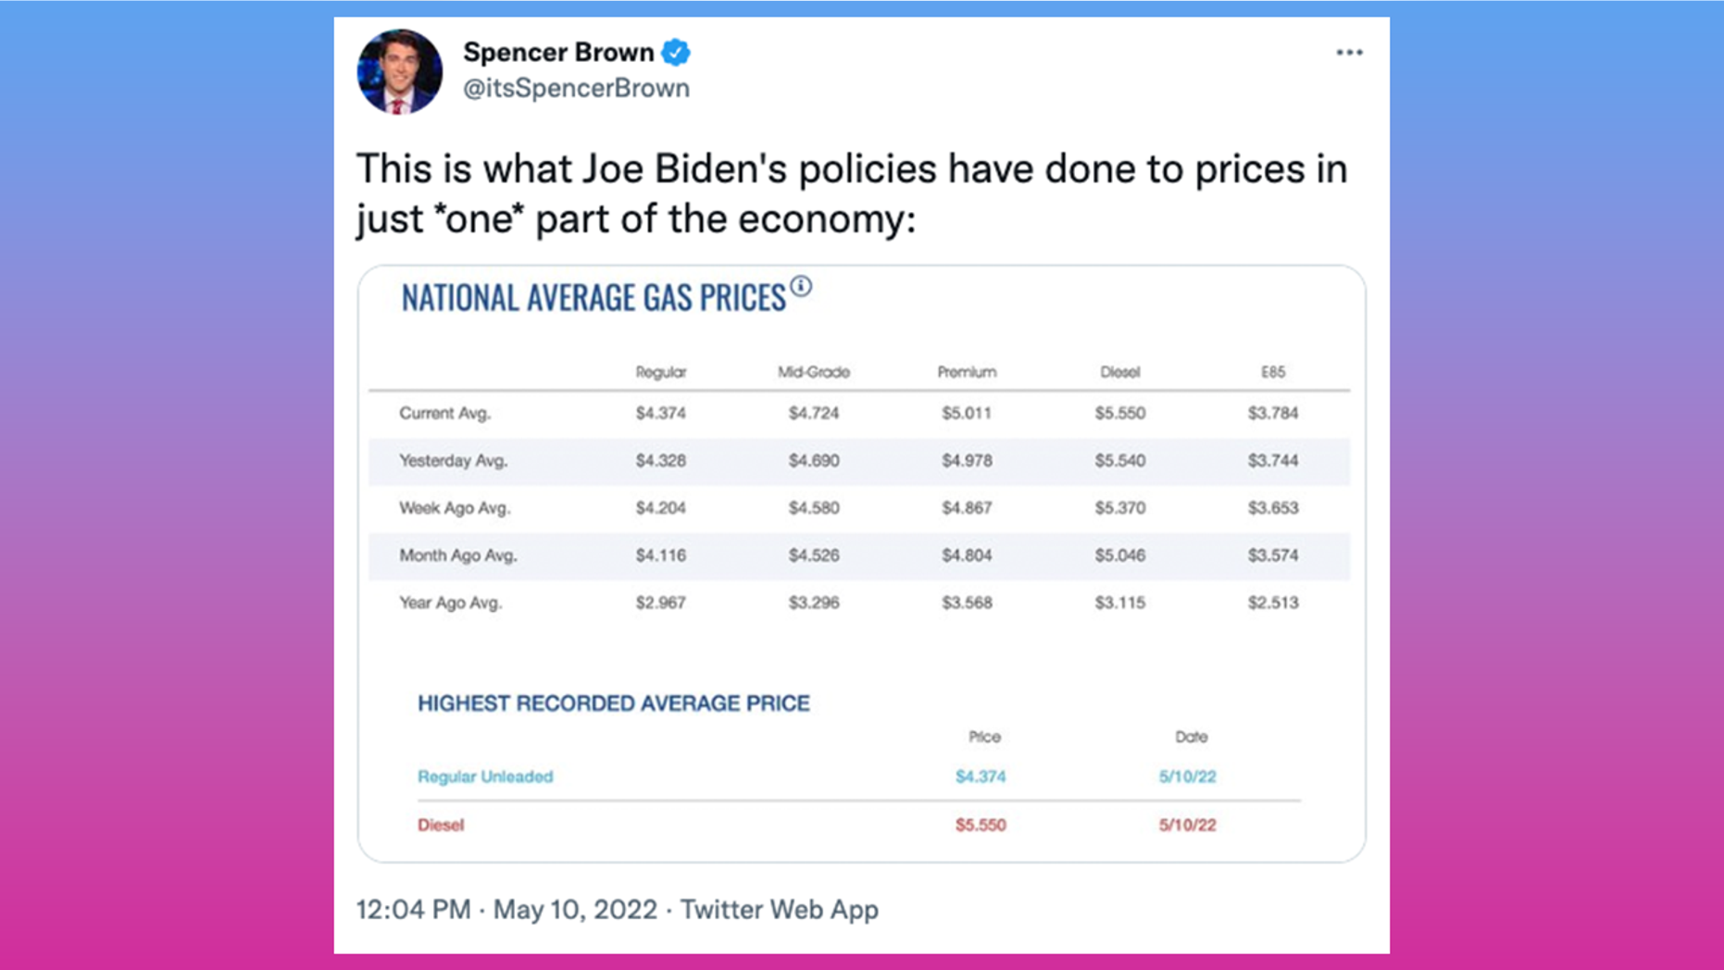
Task: Click the info icon beside gas prices title
Action: (x=802, y=287)
